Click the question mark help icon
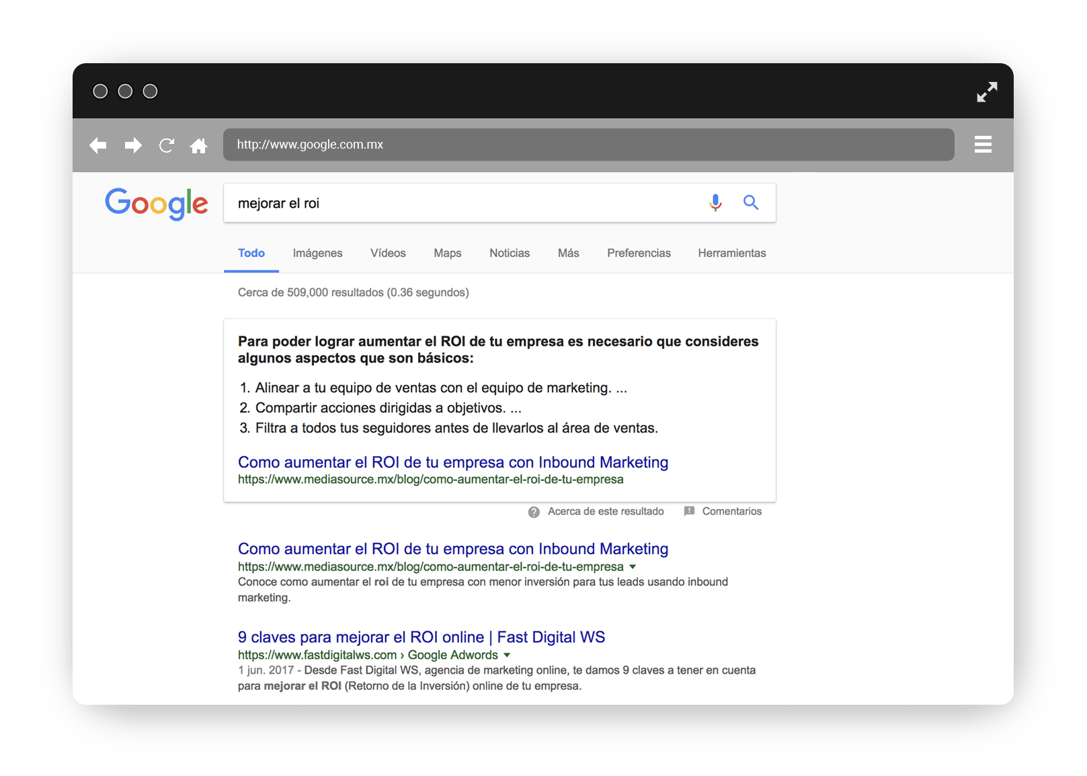Viewport: 1087px width, 776px height. click(x=534, y=512)
